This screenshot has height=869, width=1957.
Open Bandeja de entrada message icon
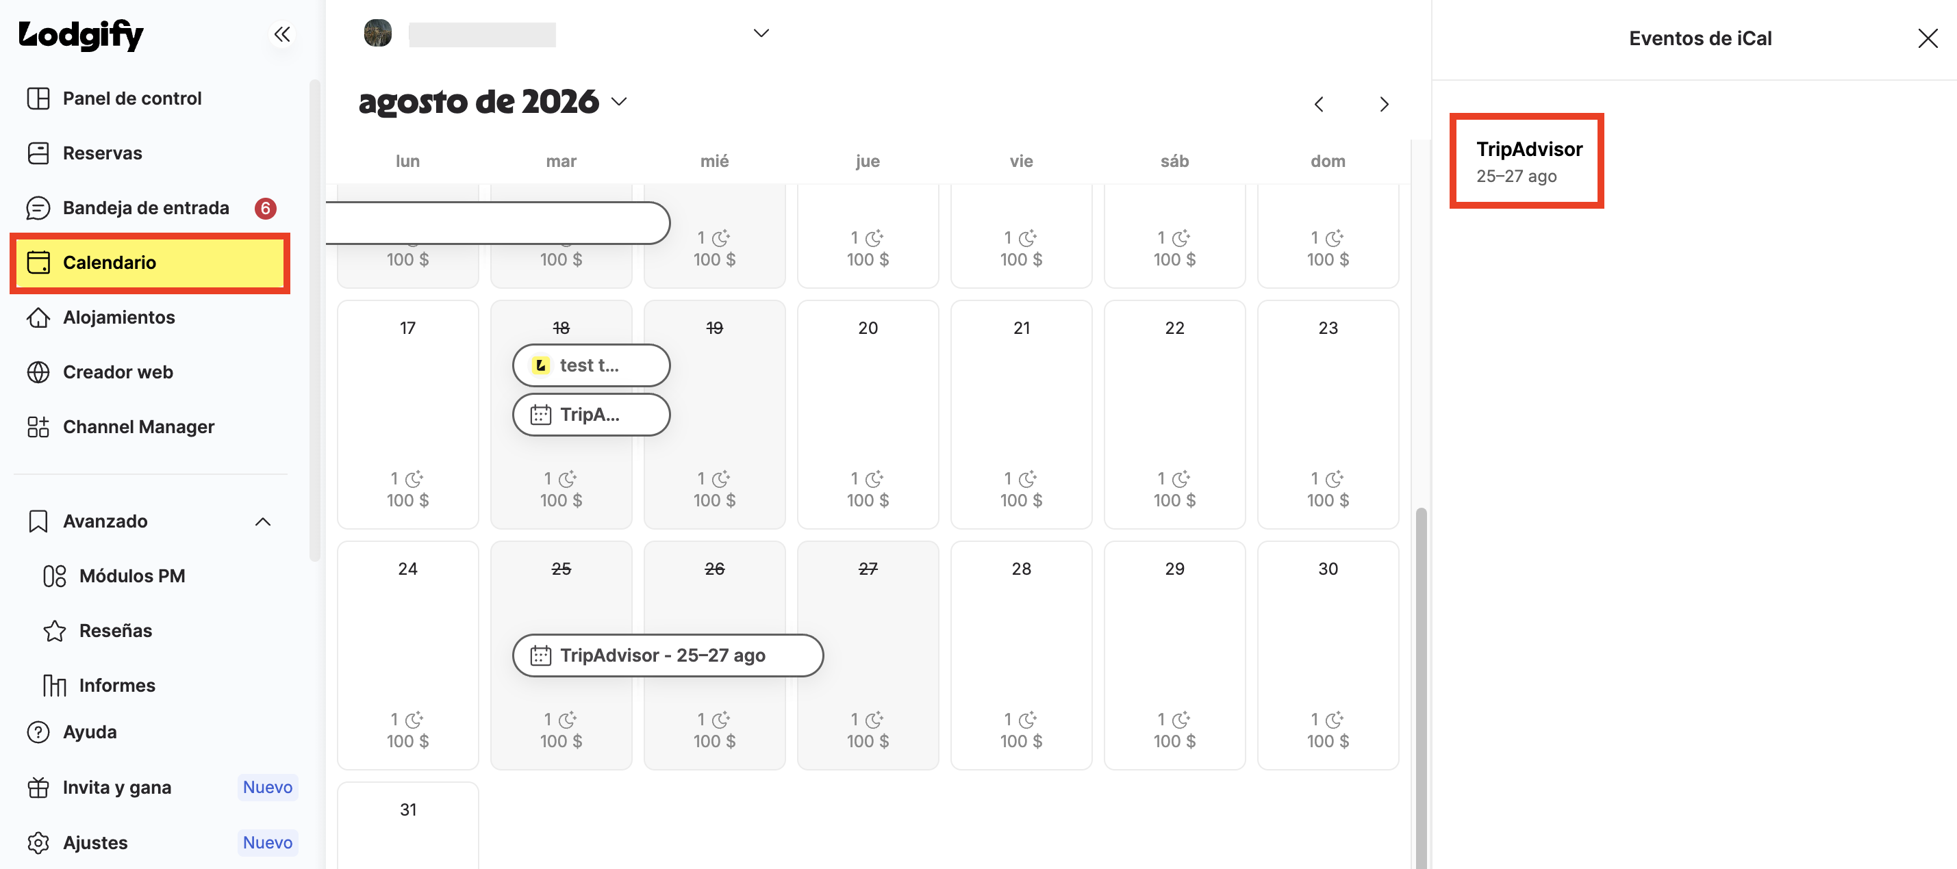pos(38,207)
